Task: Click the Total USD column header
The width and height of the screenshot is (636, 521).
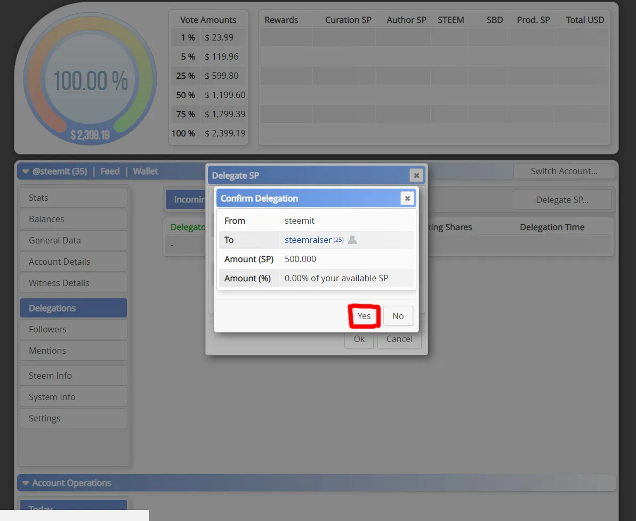Action: click(x=585, y=20)
